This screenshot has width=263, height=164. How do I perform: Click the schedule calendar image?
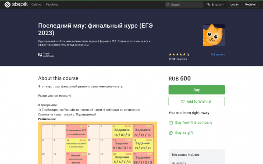click(98, 143)
